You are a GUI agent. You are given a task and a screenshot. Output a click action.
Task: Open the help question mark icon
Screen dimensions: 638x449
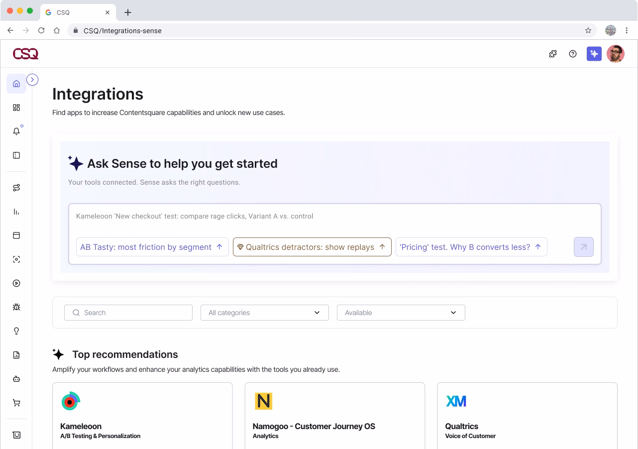click(x=573, y=54)
